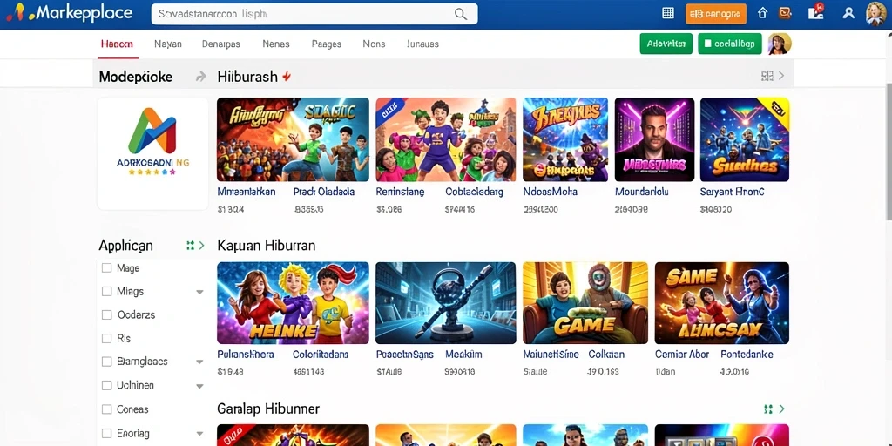This screenshot has width=892, height=446.
Task: Select the Haocm tab
Action: (x=118, y=44)
